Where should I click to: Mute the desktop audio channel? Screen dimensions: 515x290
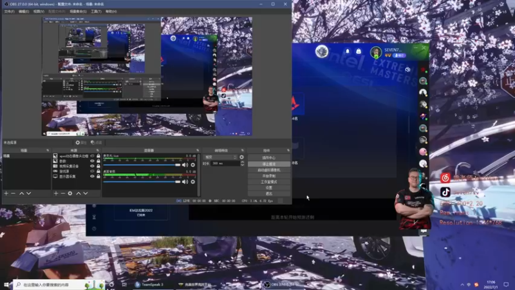[x=185, y=182]
